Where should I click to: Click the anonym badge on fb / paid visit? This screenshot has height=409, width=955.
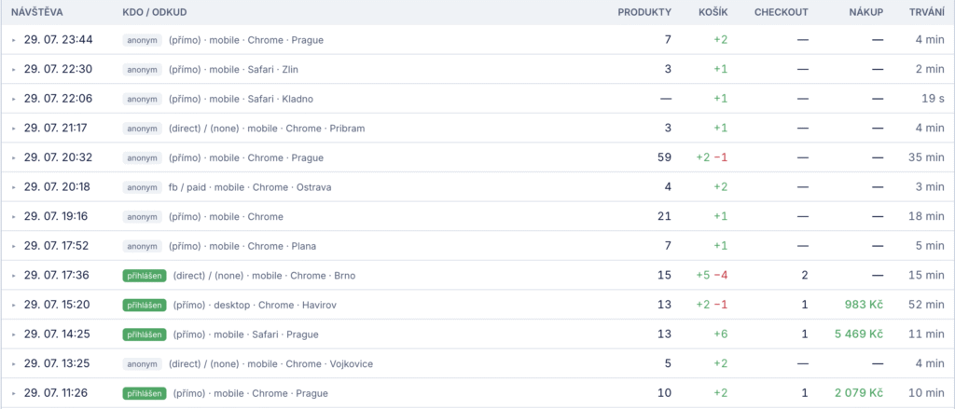tap(143, 187)
